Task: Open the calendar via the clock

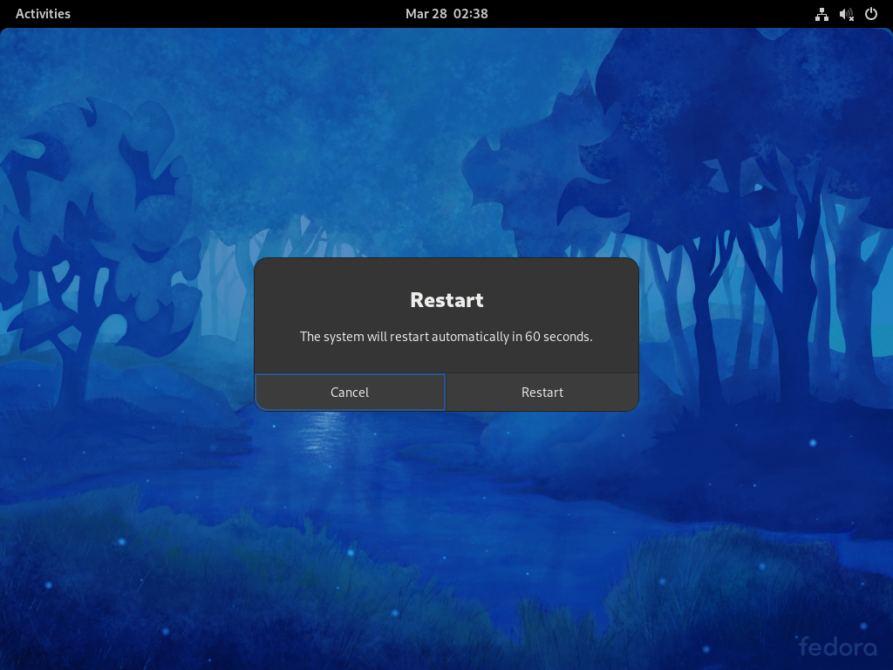Action: click(446, 13)
